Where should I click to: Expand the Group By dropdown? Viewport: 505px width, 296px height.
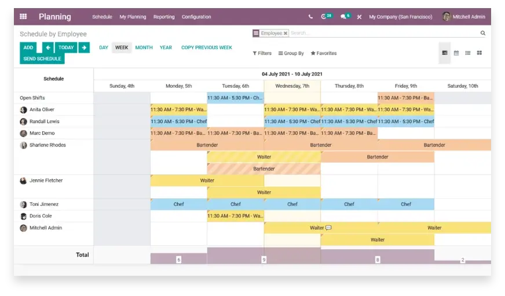click(x=291, y=53)
